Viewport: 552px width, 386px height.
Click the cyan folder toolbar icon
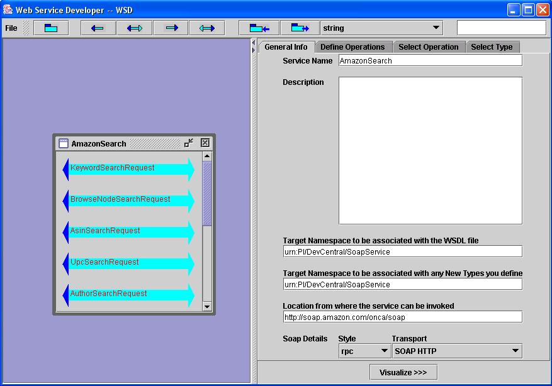point(51,28)
